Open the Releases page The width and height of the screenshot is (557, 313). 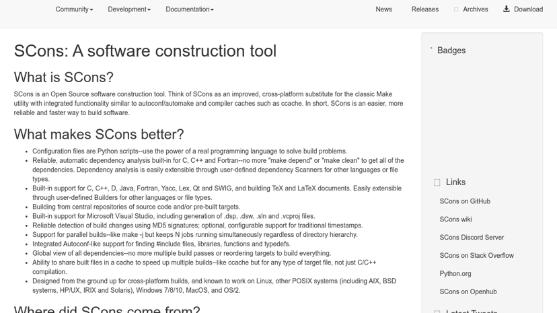[425, 9]
